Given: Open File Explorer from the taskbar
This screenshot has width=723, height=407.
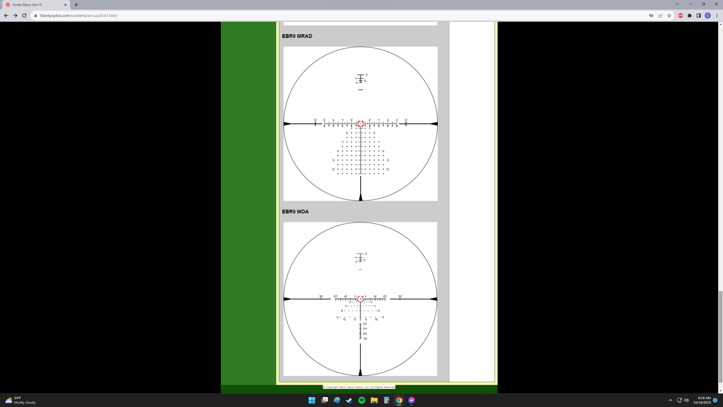Looking at the screenshot, I should [x=374, y=400].
